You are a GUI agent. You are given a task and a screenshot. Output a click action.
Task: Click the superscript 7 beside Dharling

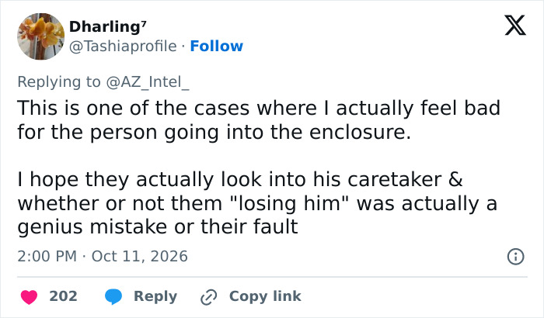tap(144, 24)
